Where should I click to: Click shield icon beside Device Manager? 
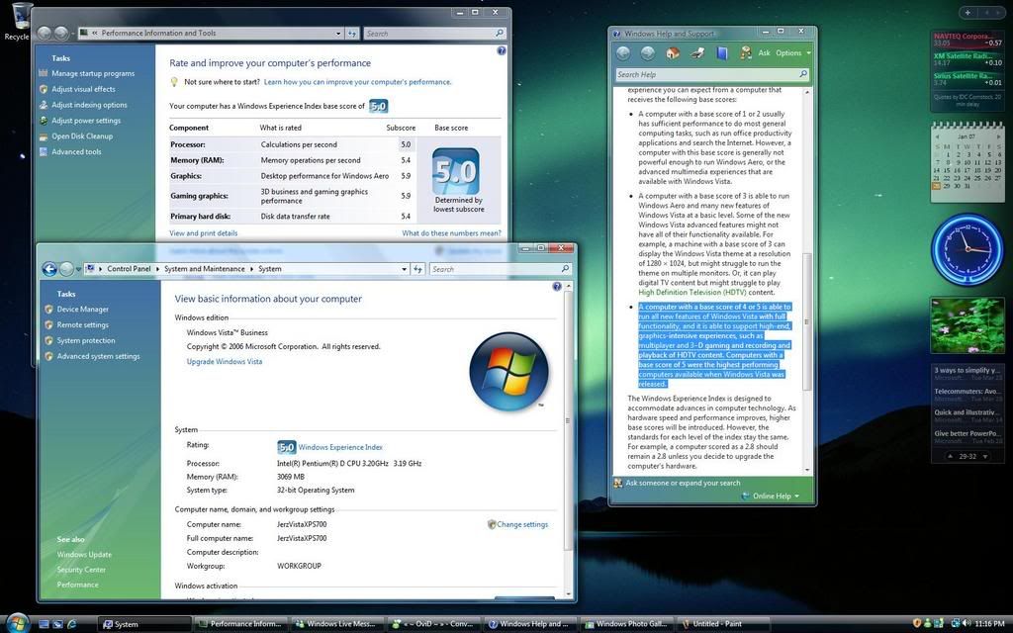coord(48,310)
